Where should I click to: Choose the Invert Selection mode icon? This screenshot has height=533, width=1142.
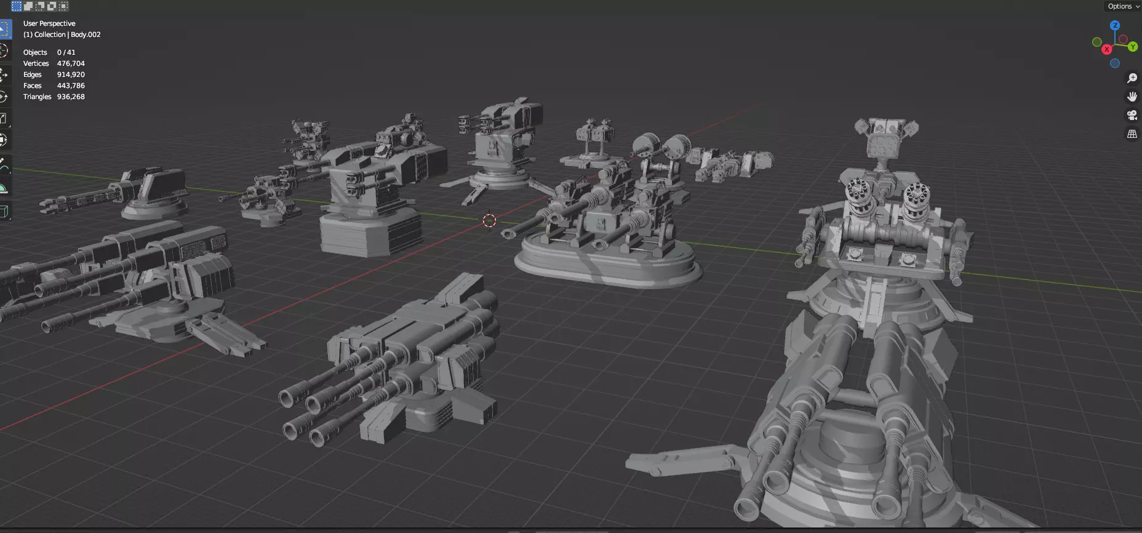coord(52,6)
